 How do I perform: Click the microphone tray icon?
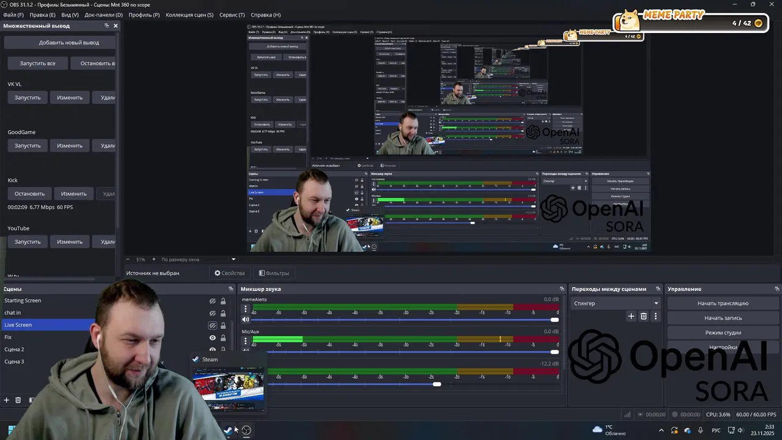(701, 430)
